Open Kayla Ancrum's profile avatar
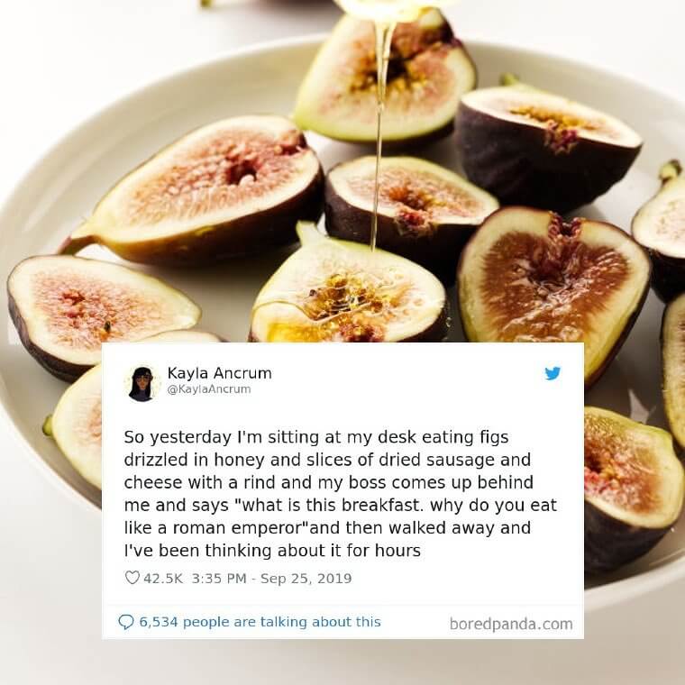This screenshot has width=685, height=685. pos(142,384)
